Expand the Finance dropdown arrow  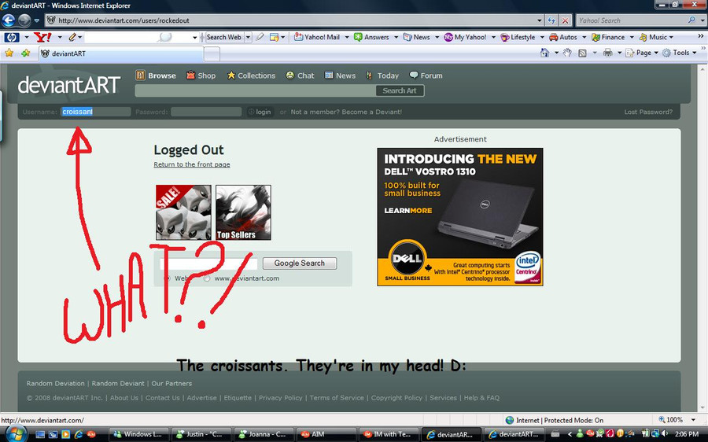[632, 37]
